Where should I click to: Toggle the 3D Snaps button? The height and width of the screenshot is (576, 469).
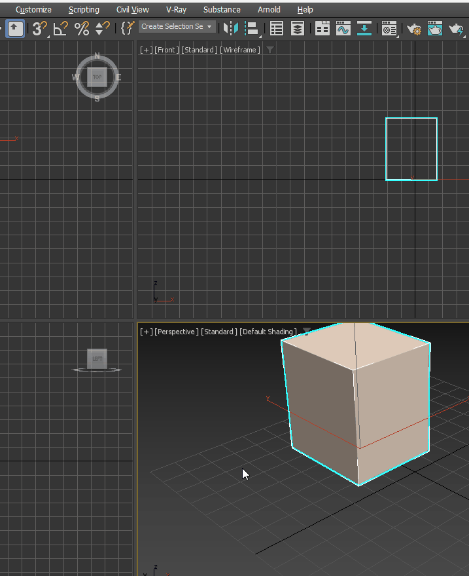[40, 29]
